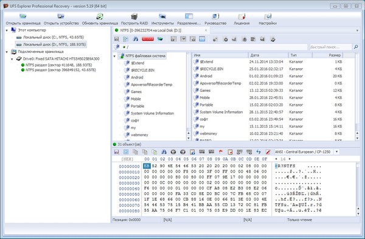Click go-to-position icon in hex toolbar

tap(192, 152)
